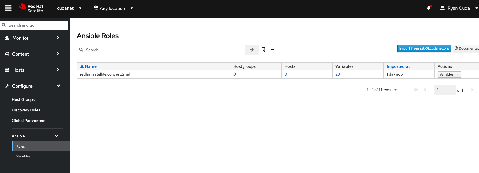Expand the Content menu
The height and width of the screenshot is (173, 479).
point(58,54)
